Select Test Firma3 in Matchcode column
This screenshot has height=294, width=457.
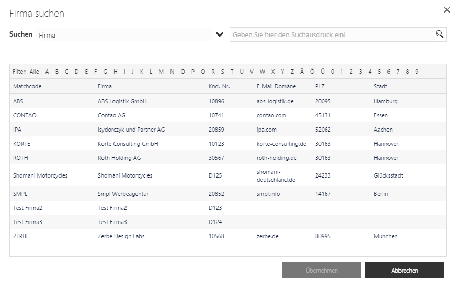tap(27, 222)
